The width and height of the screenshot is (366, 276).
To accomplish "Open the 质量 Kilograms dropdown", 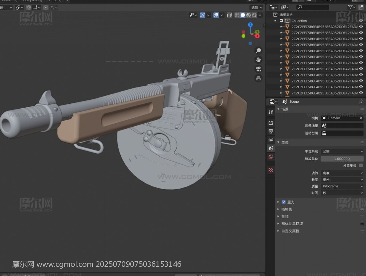I will (342, 186).
